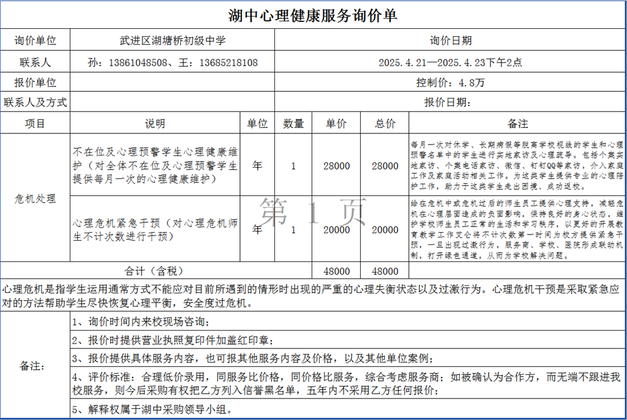This screenshot has height=420, width=627.
Task: Click the 单价 column header
Action: coord(336,123)
